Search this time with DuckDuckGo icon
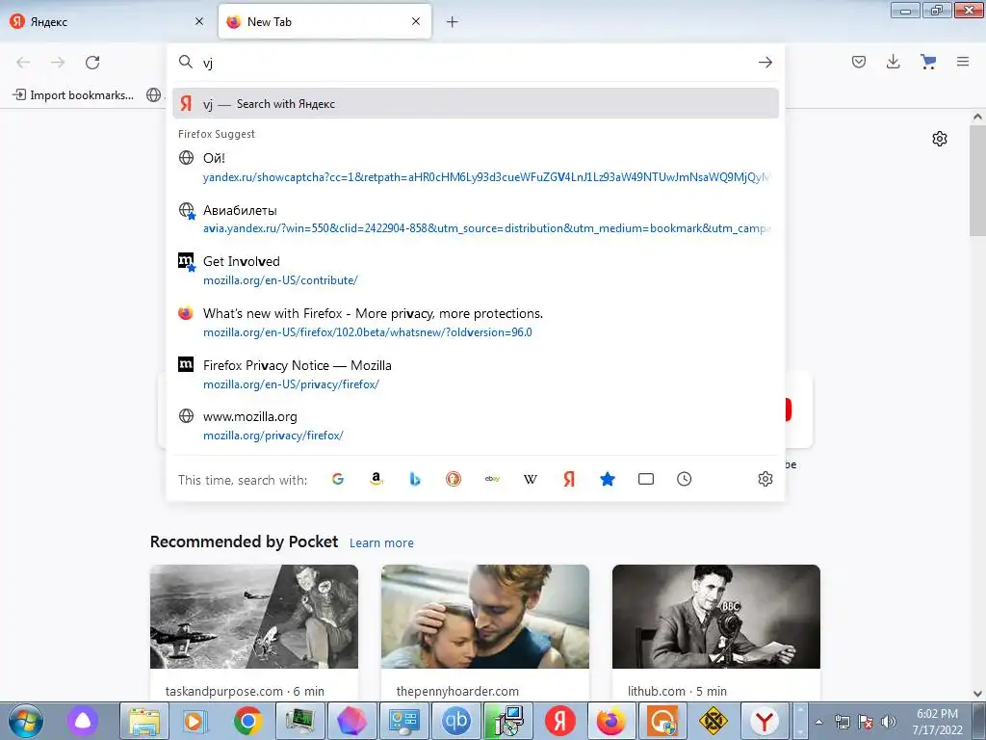 click(x=454, y=480)
